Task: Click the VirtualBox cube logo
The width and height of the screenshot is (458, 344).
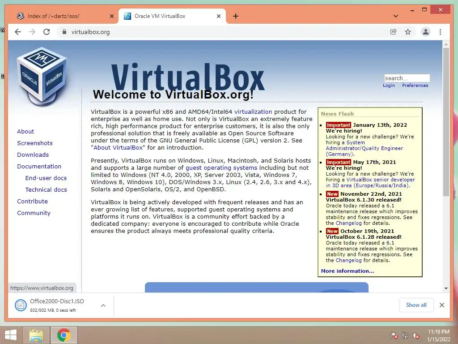Action: coord(42,77)
